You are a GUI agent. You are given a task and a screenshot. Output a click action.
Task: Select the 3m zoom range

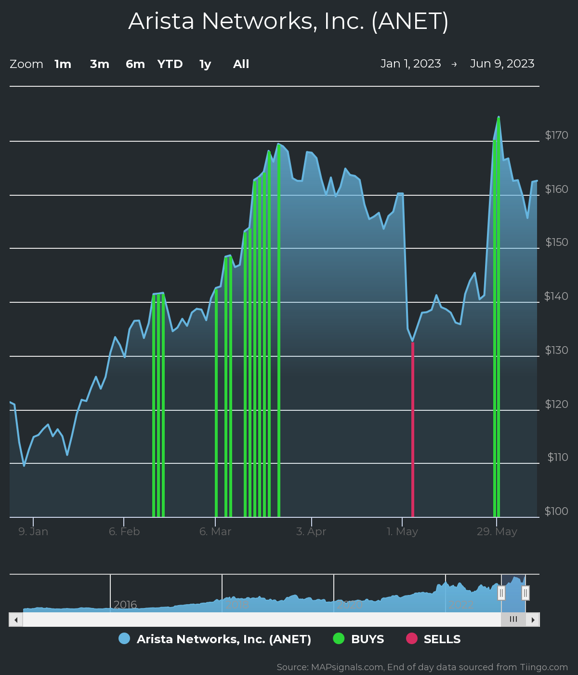[100, 64]
